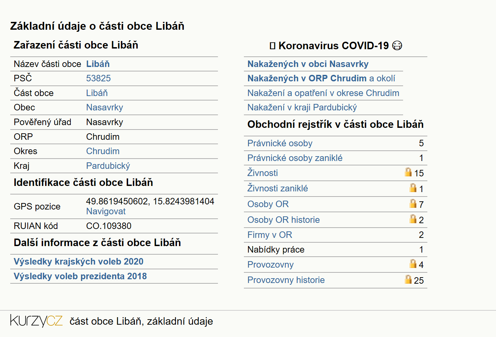Click the Navigovat GPS link
The width and height of the screenshot is (496, 337).
point(106,211)
